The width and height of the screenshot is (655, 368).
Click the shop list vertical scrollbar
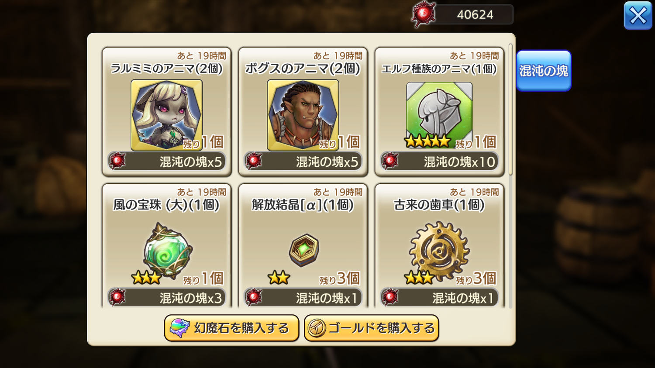tap(510, 109)
